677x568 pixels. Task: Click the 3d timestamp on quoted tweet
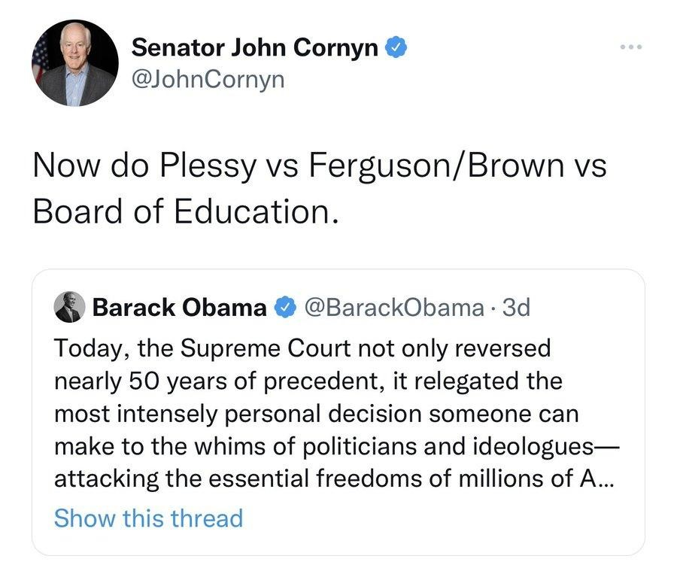pos(516,307)
